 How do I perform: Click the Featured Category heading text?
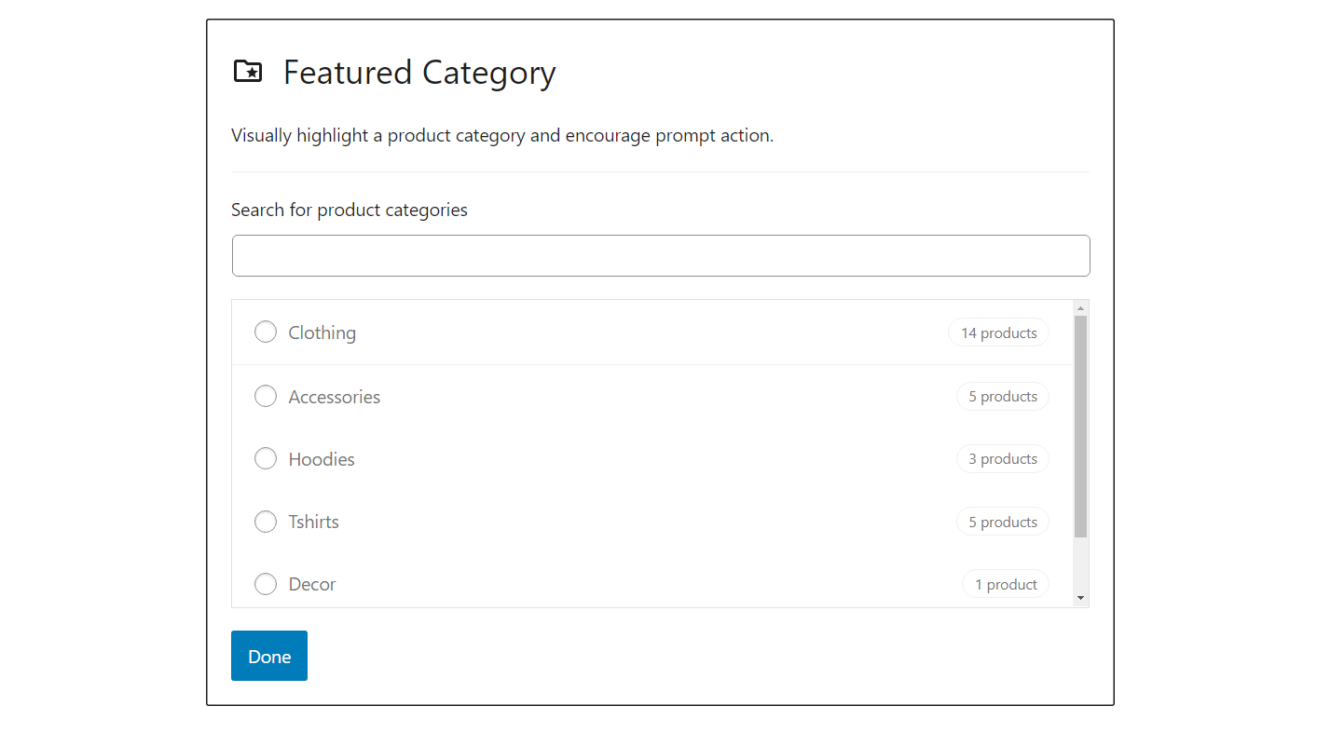coord(419,73)
